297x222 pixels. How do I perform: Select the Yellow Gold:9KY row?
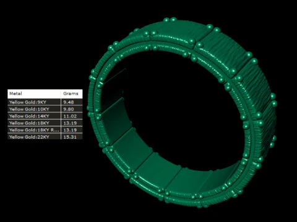click(45, 102)
